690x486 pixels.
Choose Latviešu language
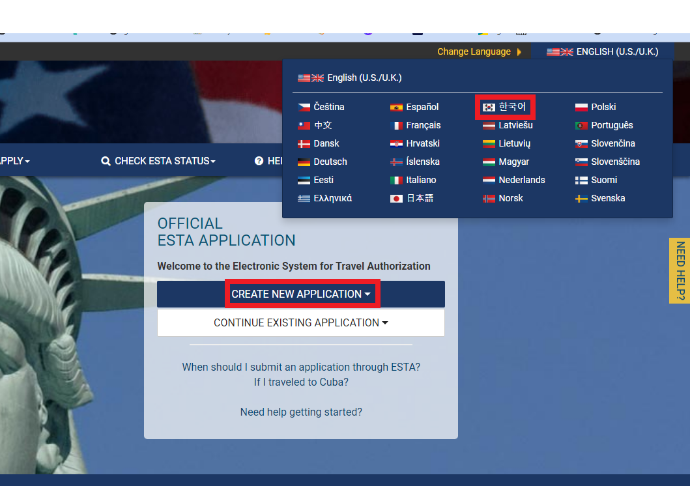(x=508, y=125)
